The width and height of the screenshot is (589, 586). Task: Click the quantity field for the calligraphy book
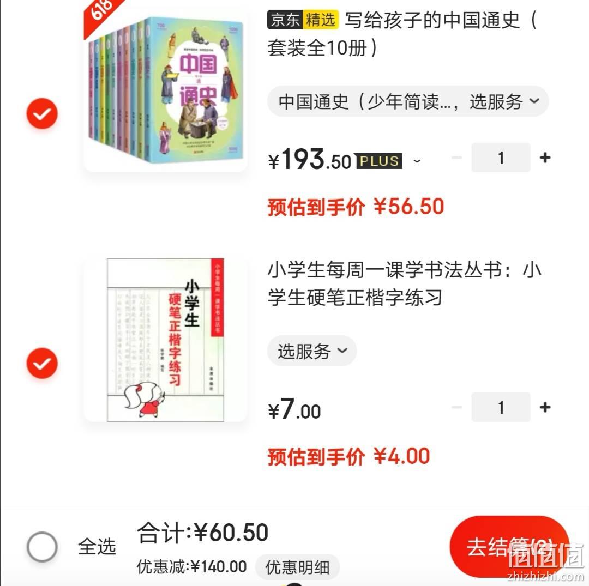[501, 407]
